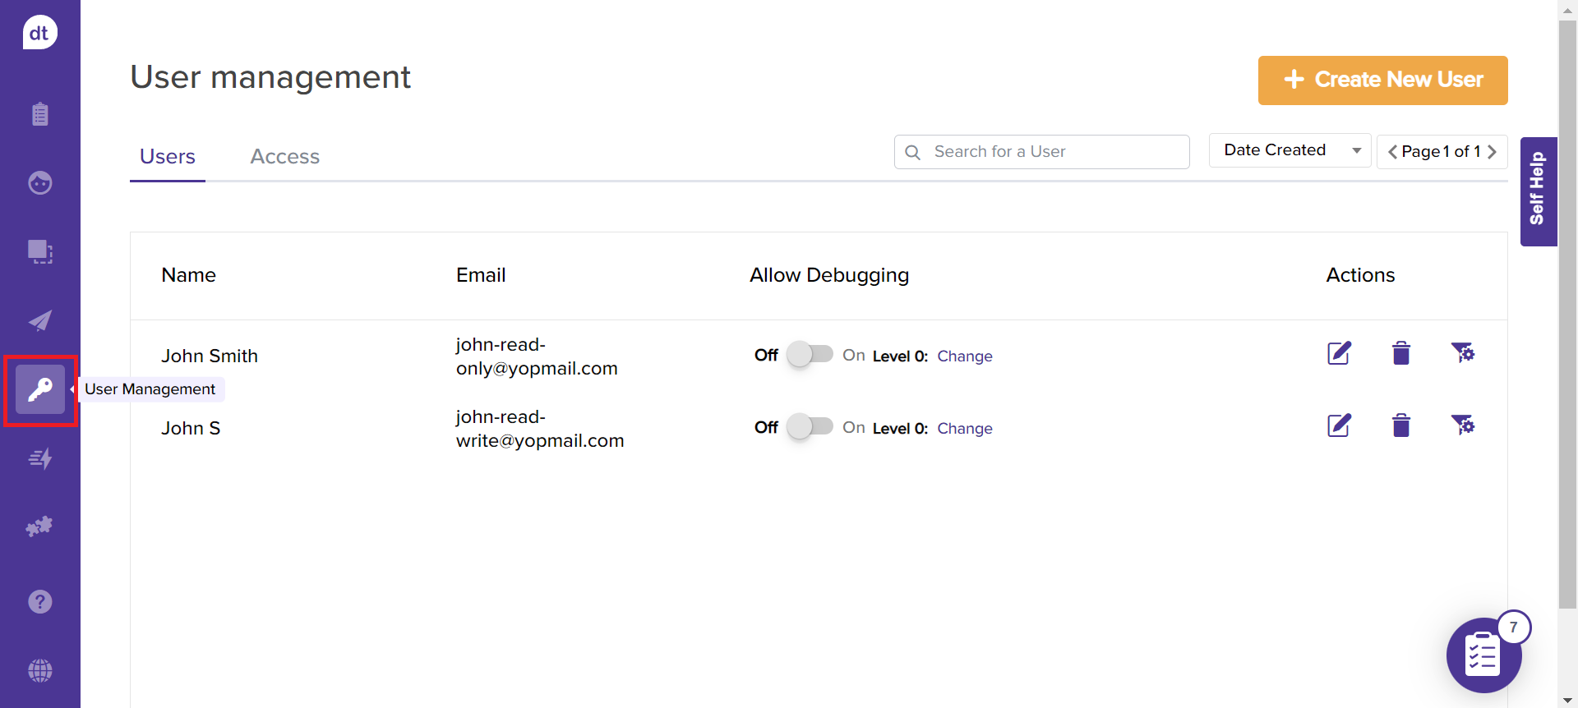The image size is (1578, 708).
Task: Go to next page using right chevron
Action: [x=1493, y=152]
